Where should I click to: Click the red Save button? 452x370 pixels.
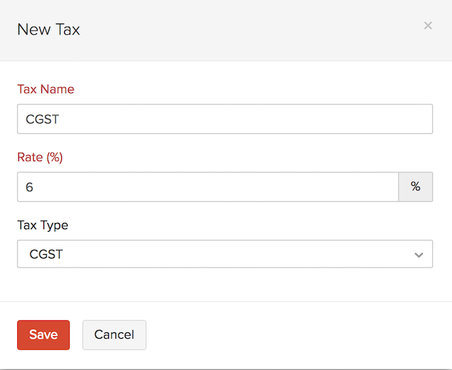pyautogui.click(x=43, y=335)
